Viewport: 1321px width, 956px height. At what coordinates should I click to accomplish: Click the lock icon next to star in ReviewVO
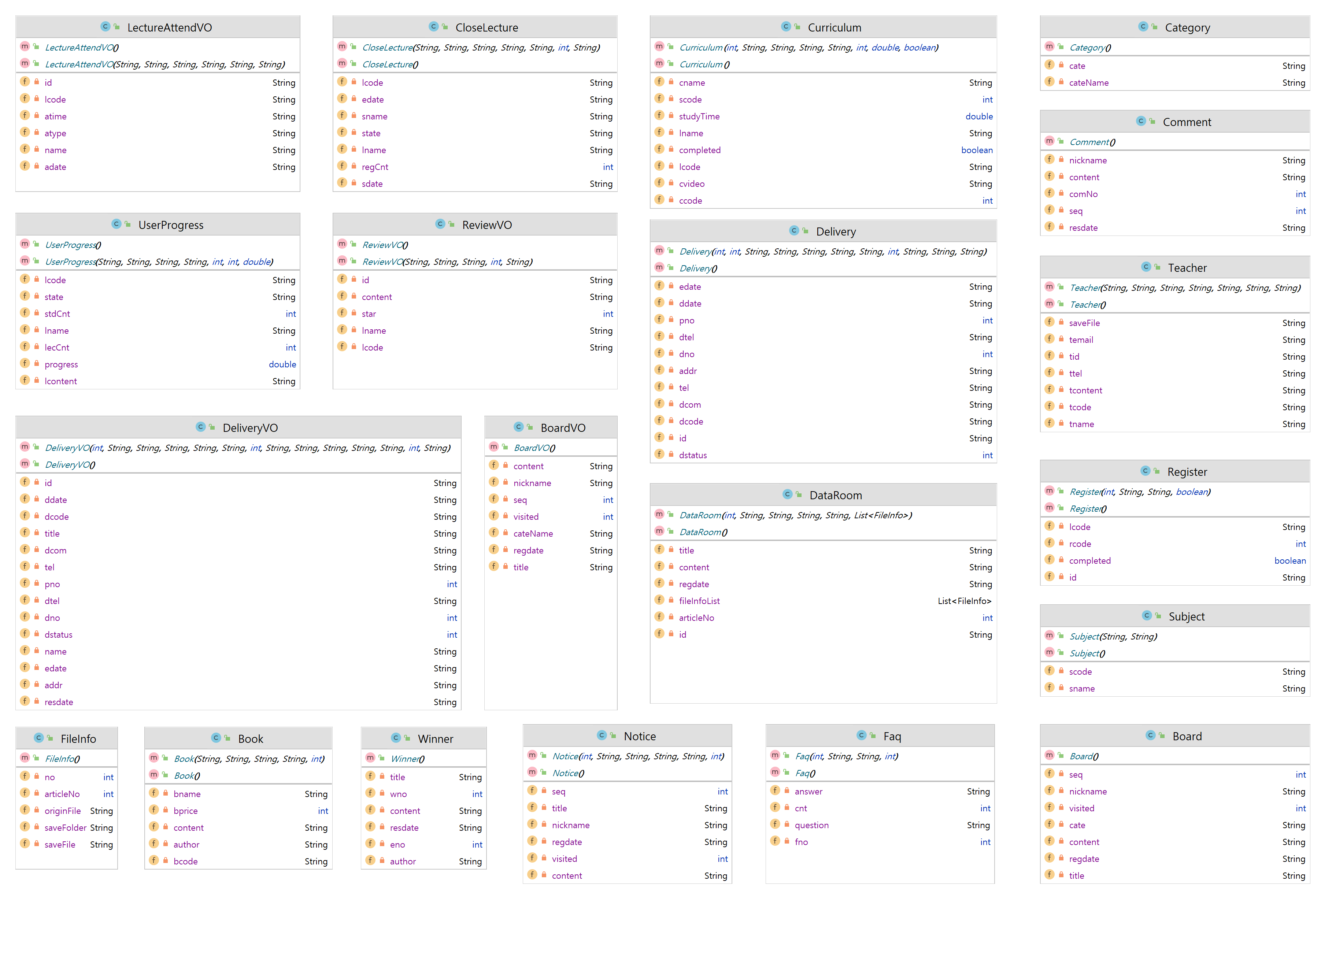[354, 313]
